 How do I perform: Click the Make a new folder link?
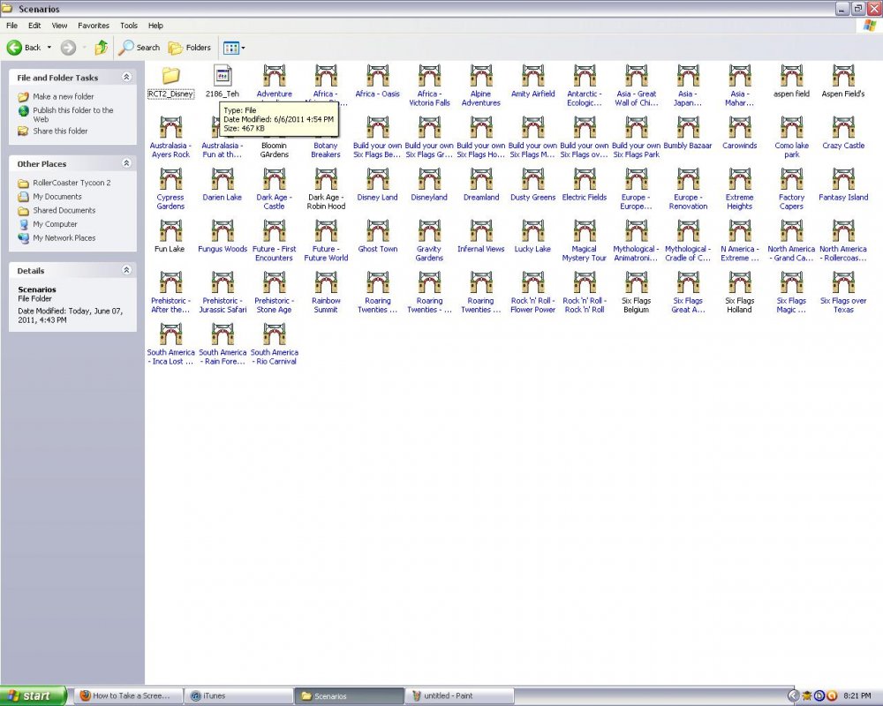tap(63, 97)
